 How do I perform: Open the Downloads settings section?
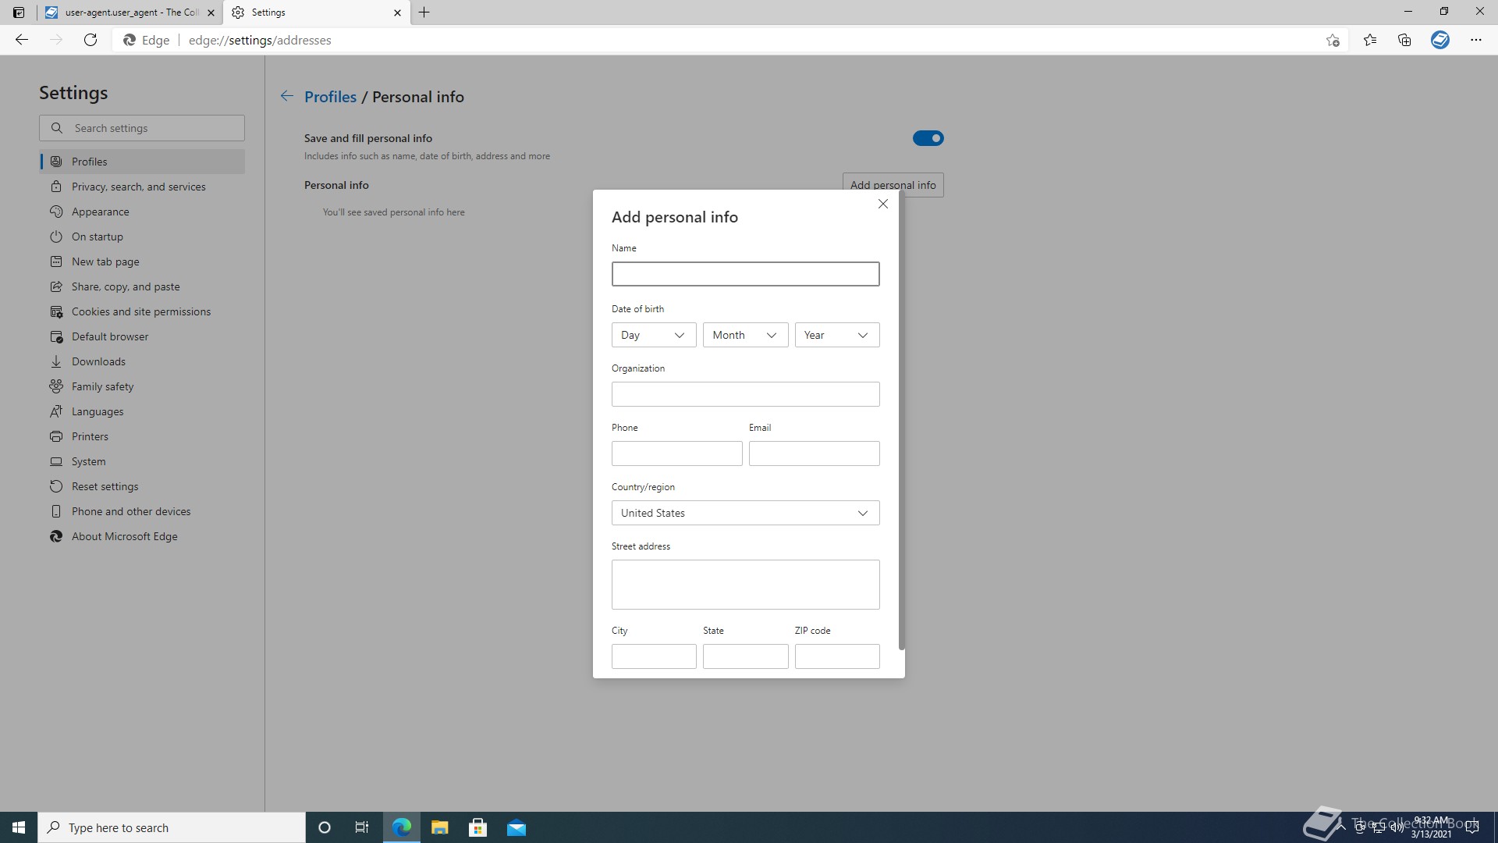(98, 361)
